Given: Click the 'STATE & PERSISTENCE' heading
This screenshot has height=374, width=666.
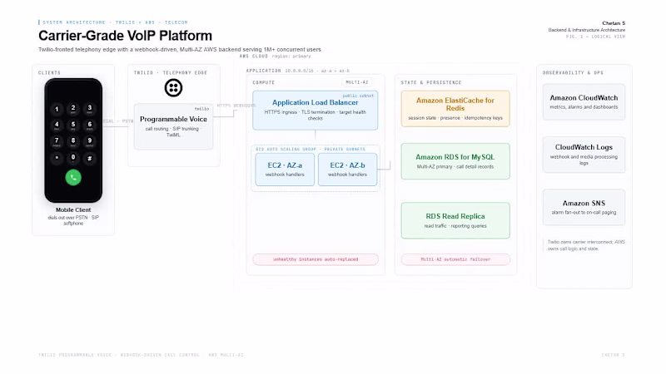Looking at the screenshot, I should 431,82.
